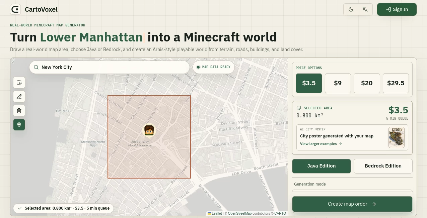
Task: Click the CartoVoxel logo icon
Action: [x=15, y=9]
